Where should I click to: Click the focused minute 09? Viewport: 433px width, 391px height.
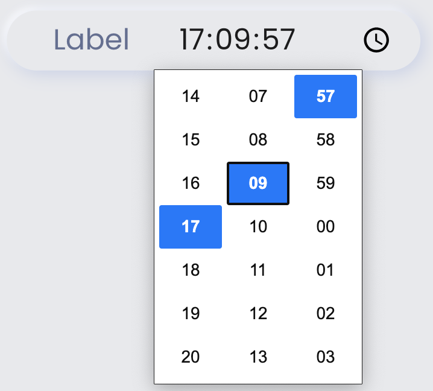pos(258,183)
